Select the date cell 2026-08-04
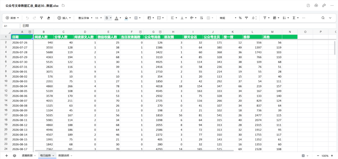Image resolution: width=338 pixels, height=159 pixels. point(22,86)
